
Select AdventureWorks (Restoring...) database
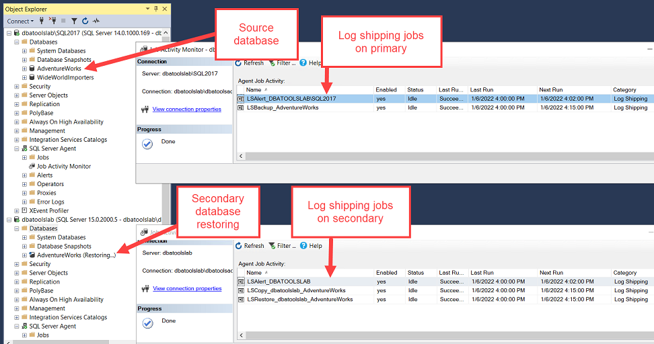pyautogui.click(x=76, y=255)
